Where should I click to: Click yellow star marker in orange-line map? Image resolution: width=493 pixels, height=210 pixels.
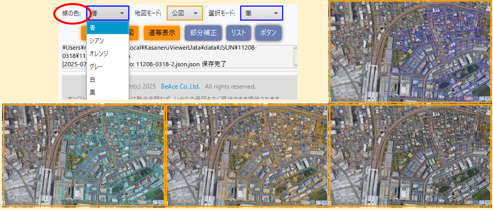(247, 155)
